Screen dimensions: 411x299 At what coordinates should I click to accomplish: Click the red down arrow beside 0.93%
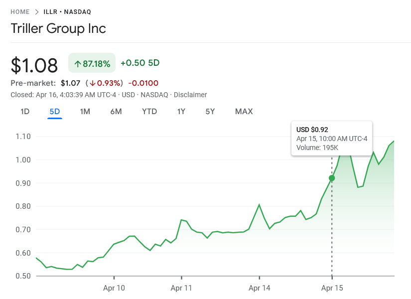(x=93, y=83)
